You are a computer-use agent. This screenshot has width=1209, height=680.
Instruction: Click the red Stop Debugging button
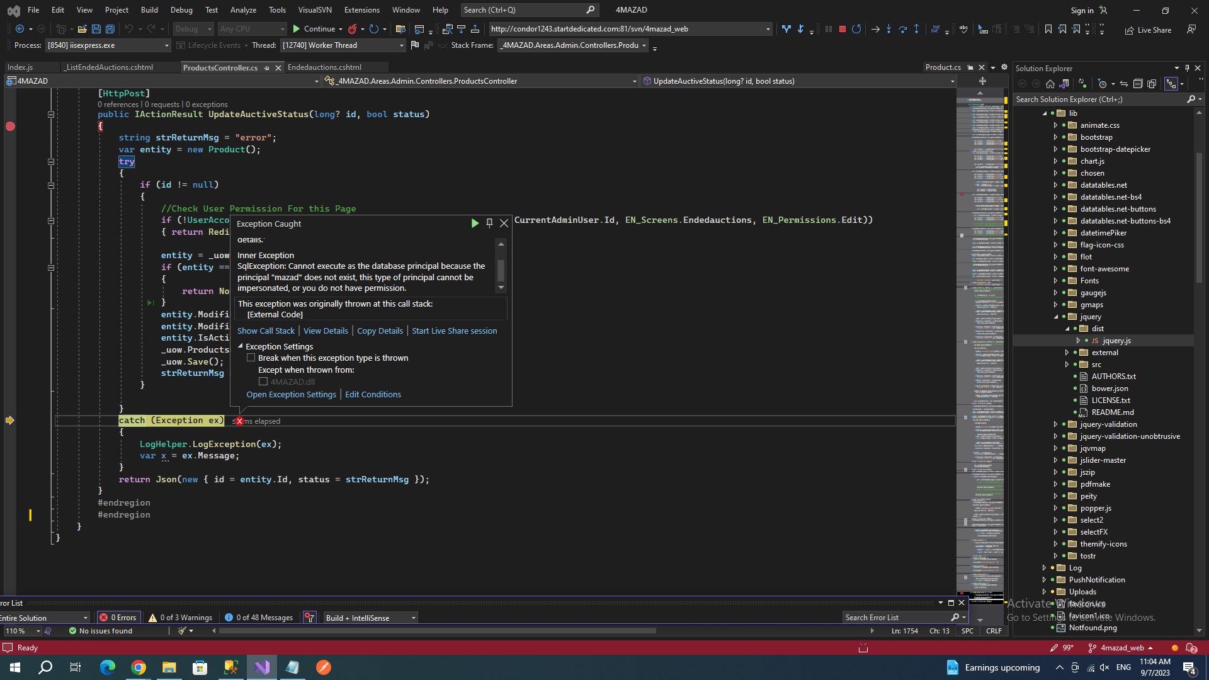click(x=842, y=29)
